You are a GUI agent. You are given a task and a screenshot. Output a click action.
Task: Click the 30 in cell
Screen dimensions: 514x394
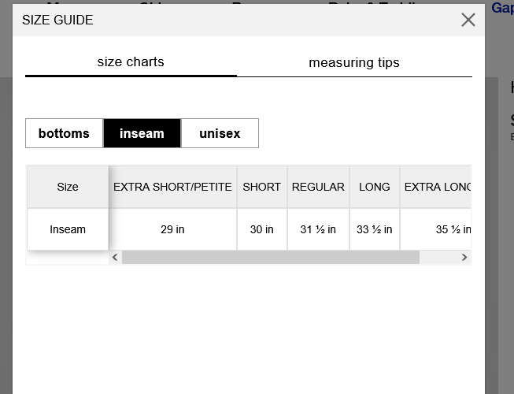point(262,229)
